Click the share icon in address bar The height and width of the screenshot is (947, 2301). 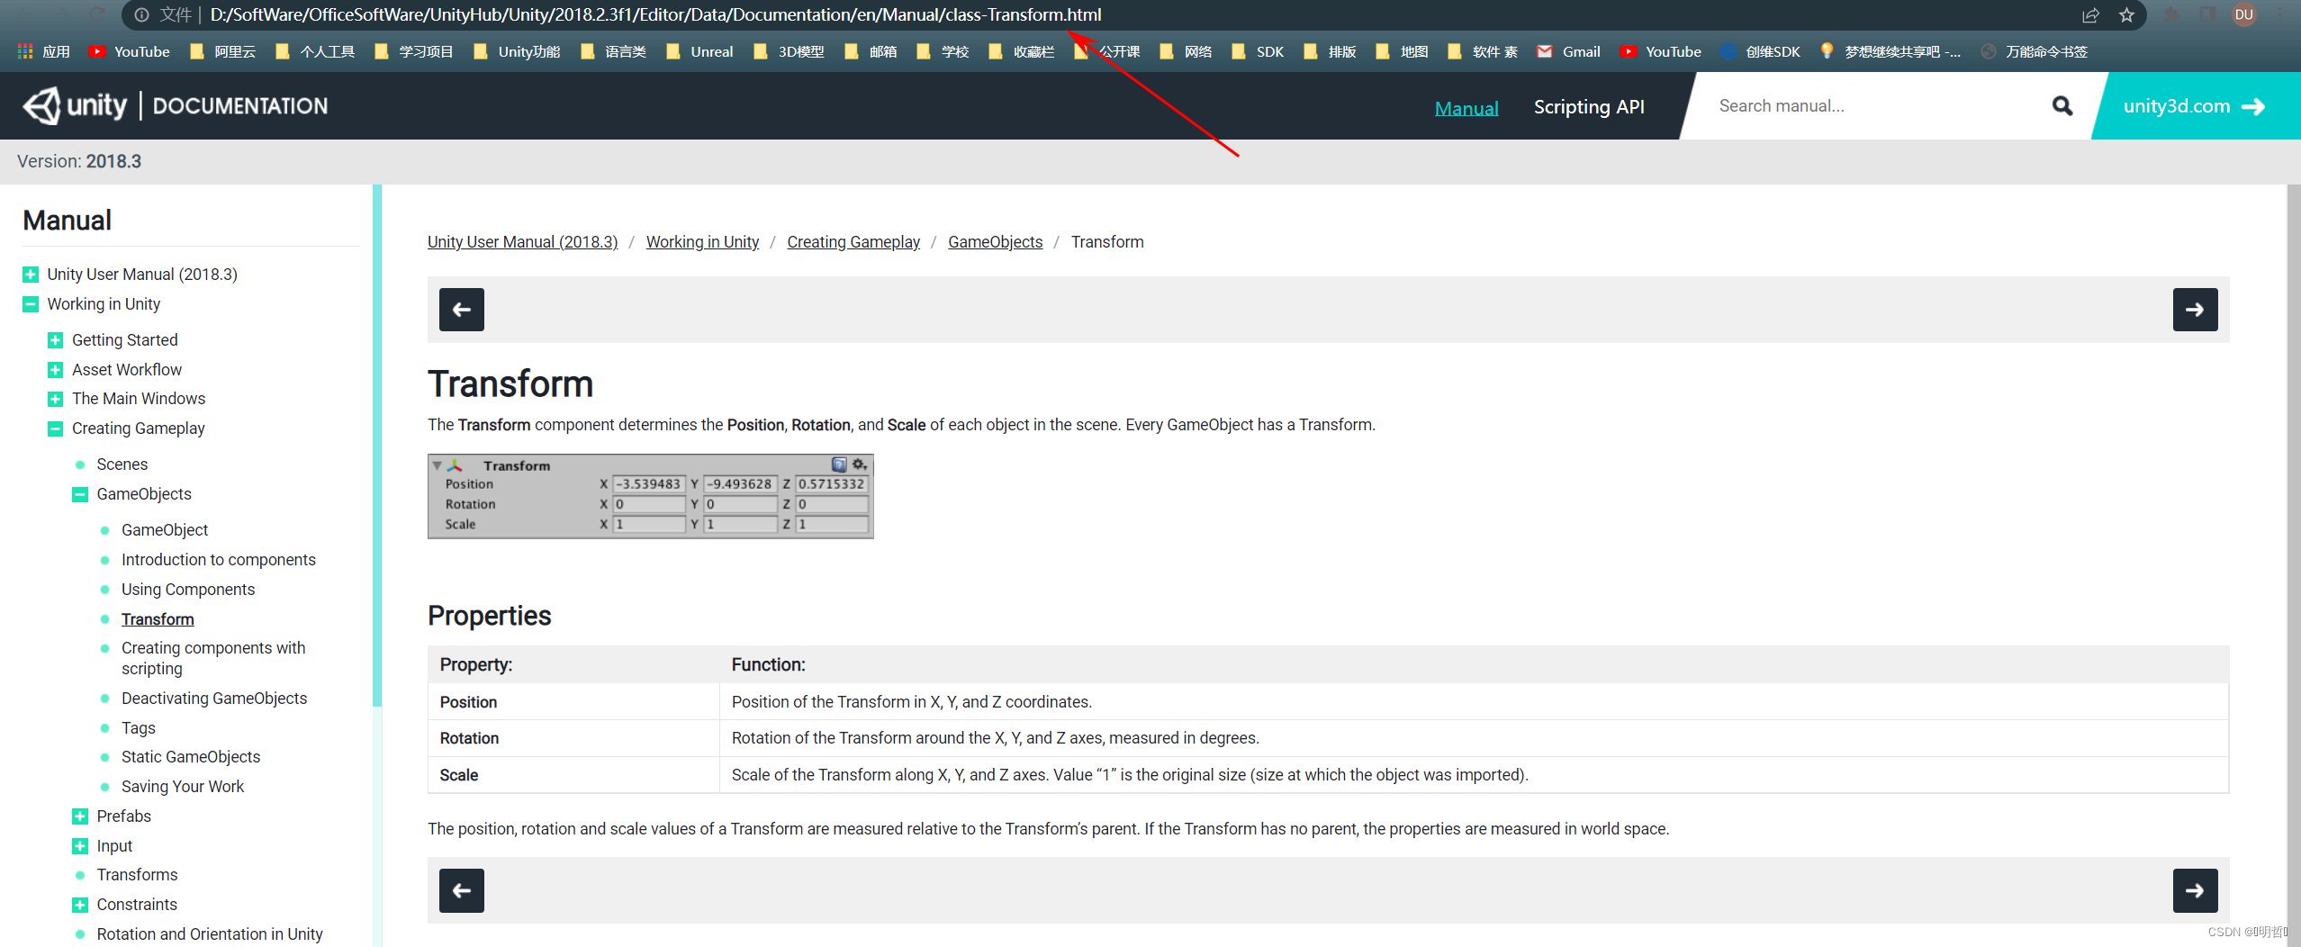2090,15
